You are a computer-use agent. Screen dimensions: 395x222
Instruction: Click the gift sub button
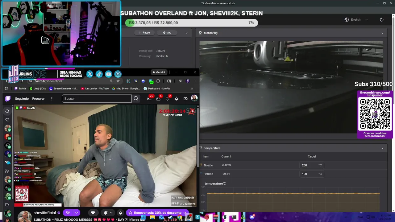tap(68, 213)
